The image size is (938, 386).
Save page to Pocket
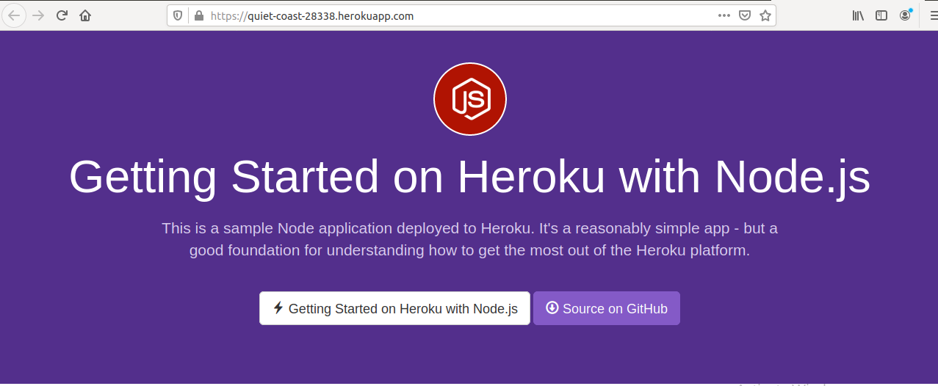tap(744, 15)
